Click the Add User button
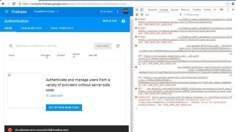Screen dimensions: 236x132 pos(103,46)
